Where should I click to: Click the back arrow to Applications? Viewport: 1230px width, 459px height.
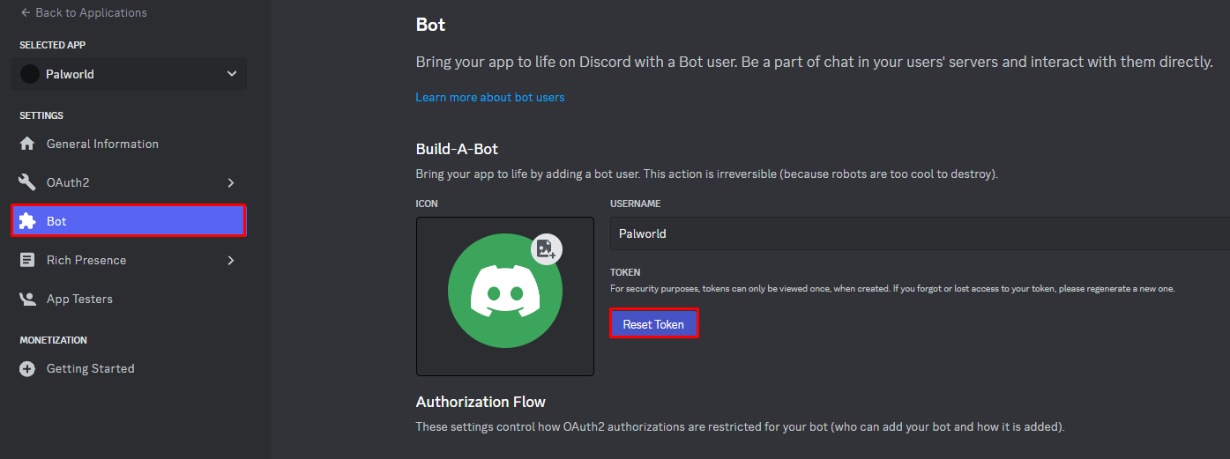26,13
